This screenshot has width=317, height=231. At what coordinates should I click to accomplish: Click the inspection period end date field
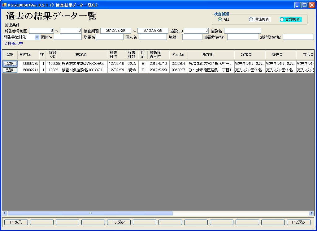click(153, 31)
